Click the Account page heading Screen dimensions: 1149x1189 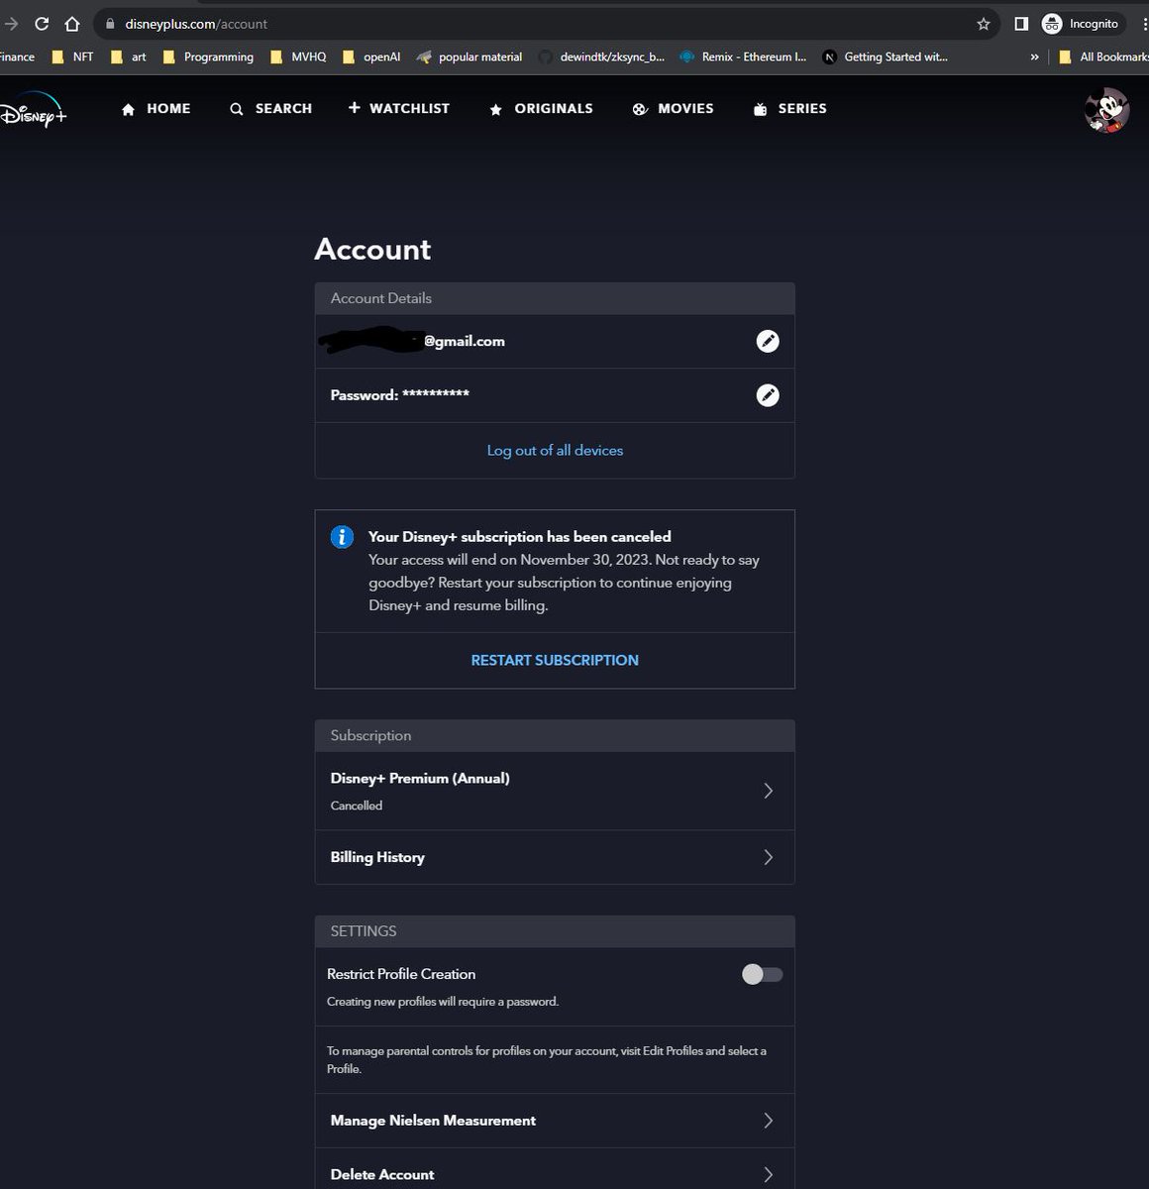(372, 249)
